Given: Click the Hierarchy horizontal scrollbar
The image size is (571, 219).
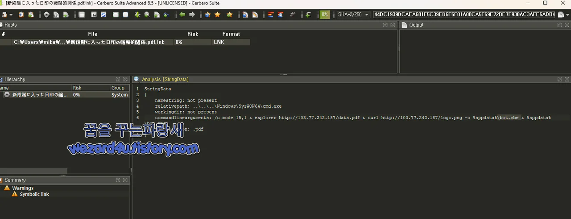Looking at the screenshot, I should [33, 171].
